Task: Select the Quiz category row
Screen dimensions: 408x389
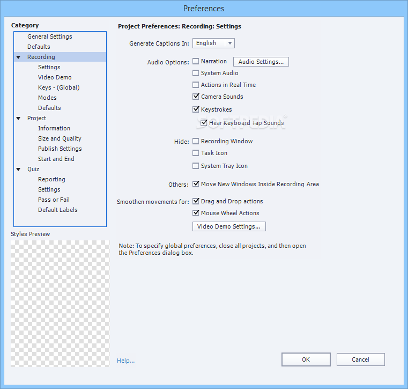Action: point(60,169)
